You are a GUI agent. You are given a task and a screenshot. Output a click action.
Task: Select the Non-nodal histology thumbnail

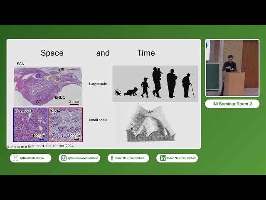(x=30, y=125)
